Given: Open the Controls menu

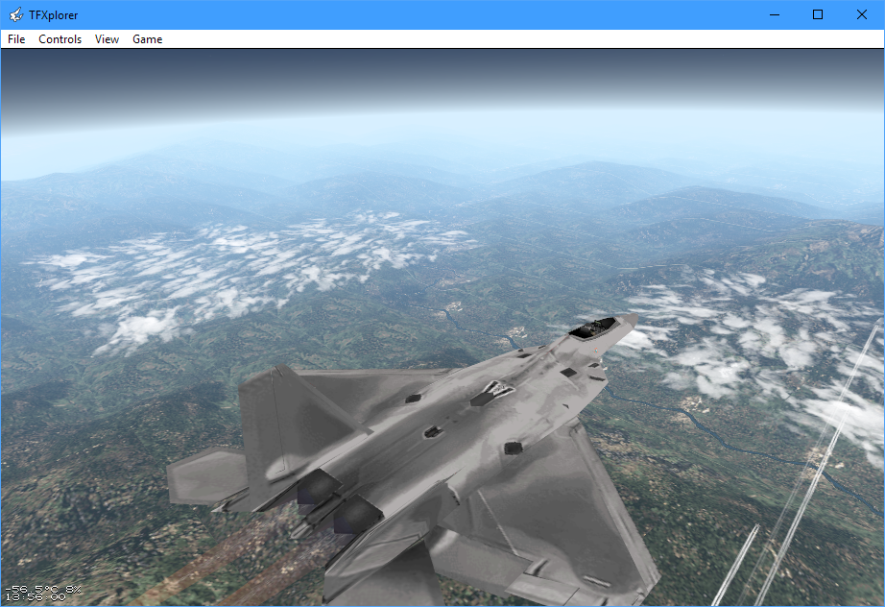Looking at the screenshot, I should (60, 39).
